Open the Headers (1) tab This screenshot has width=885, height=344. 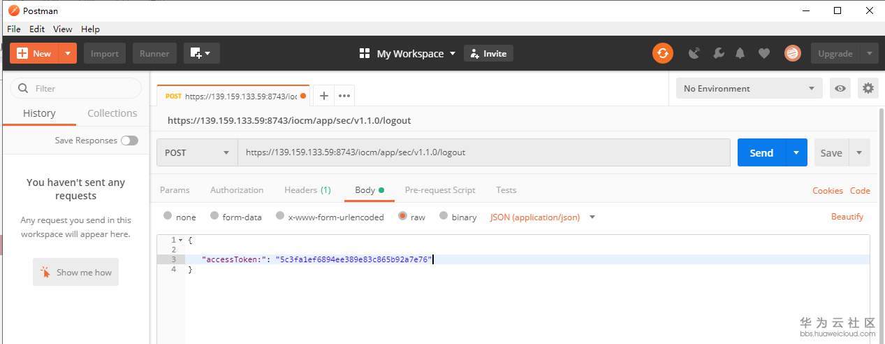click(x=307, y=190)
